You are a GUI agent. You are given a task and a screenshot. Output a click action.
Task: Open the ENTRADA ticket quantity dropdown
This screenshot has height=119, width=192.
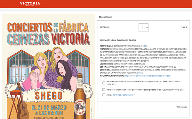143,27
